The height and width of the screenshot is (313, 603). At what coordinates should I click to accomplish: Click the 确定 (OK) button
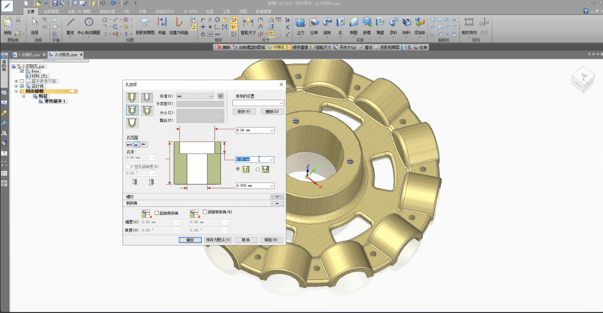(x=191, y=239)
